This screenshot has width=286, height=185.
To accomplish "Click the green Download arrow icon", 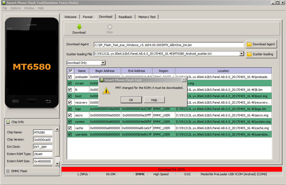I will tap(79, 27).
